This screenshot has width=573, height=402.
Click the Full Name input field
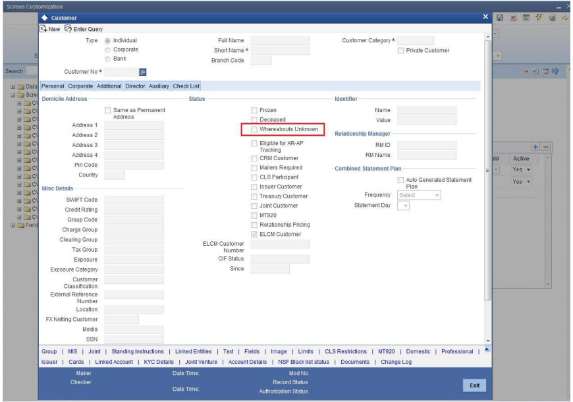281,41
